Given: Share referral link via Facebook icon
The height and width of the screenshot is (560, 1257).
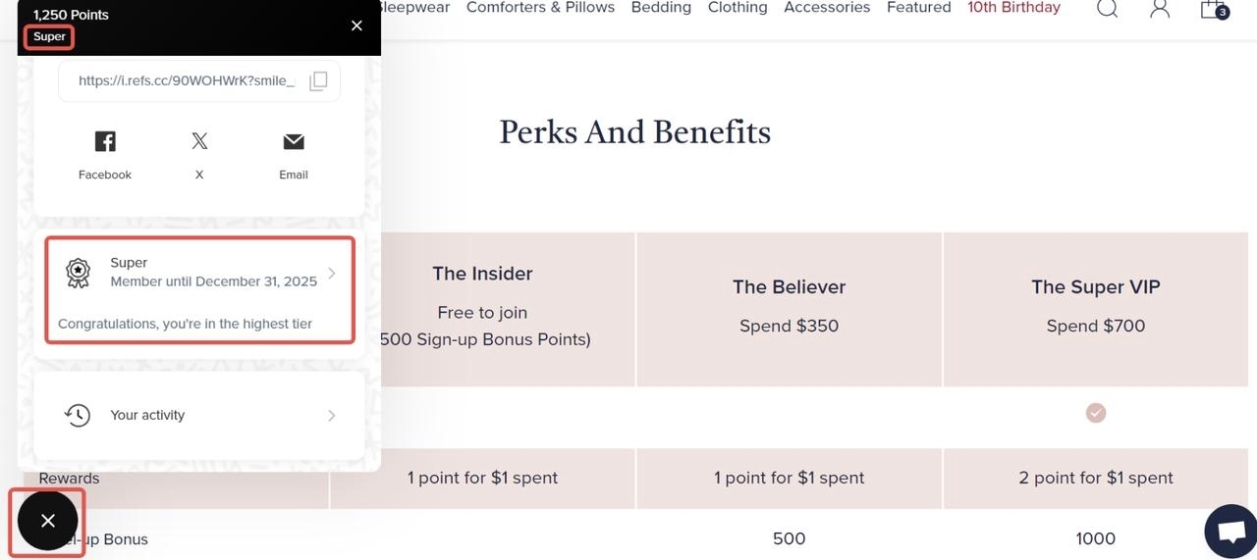Looking at the screenshot, I should tap(105, 142).
